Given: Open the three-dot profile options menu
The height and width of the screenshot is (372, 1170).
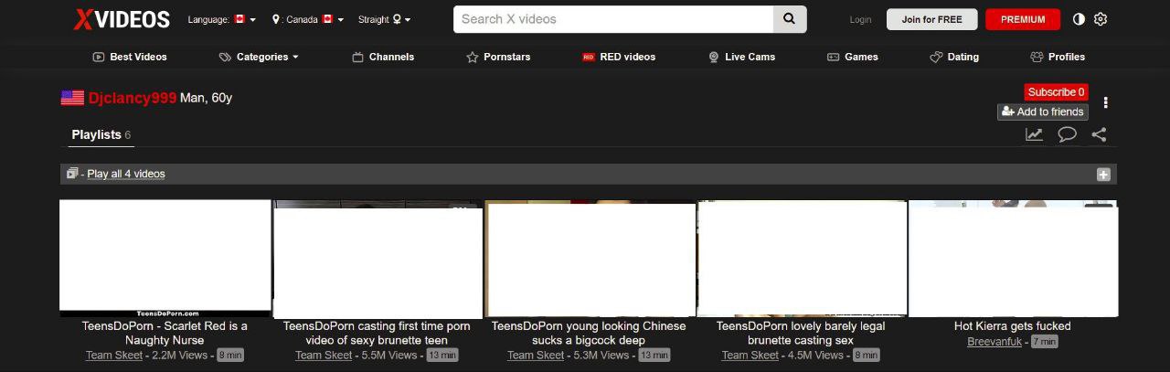Looking at the screenshot, I should coord(1106,102).
